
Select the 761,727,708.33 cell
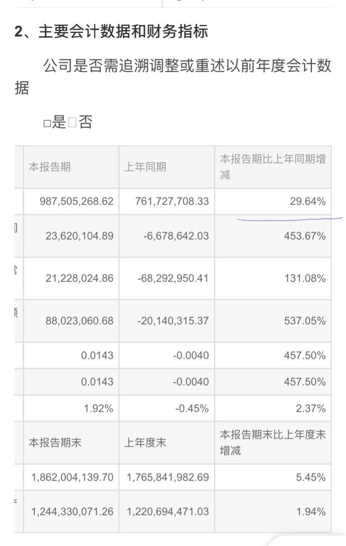tap(167, 202)
